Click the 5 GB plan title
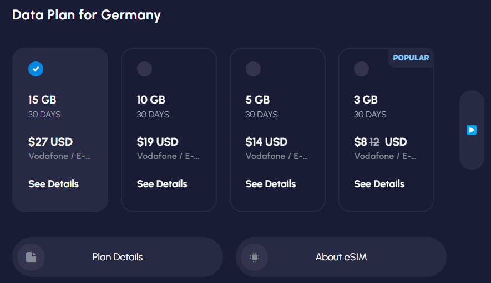Image resolution: width=491 pixels, height=283 pixels. [x=257, y=100]
